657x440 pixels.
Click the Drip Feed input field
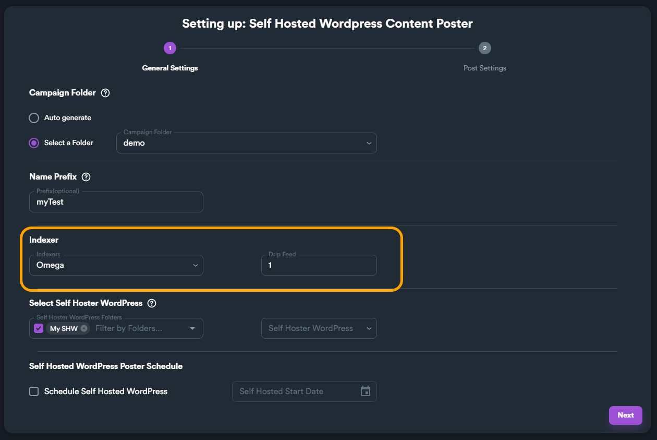[x=319, y=265]
